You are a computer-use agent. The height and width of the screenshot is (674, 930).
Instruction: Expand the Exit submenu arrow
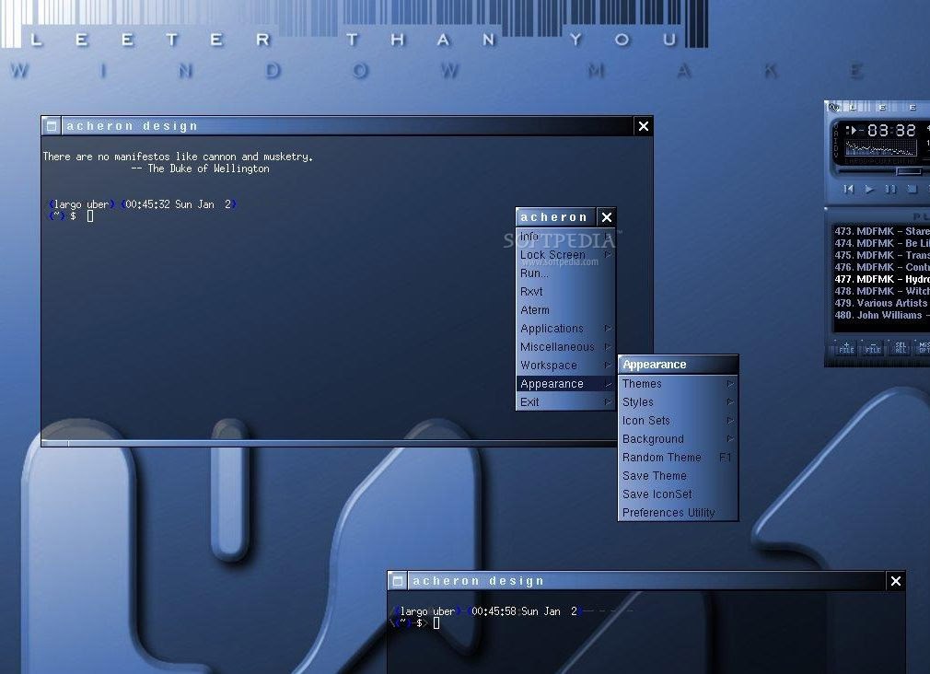coord(608,401)
